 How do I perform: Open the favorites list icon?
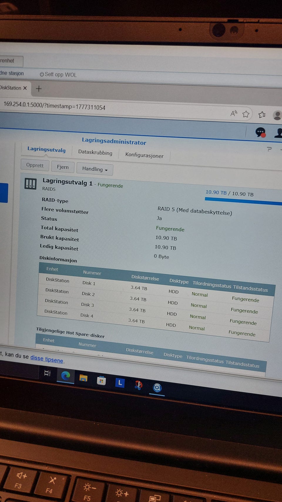coord(262,115)
